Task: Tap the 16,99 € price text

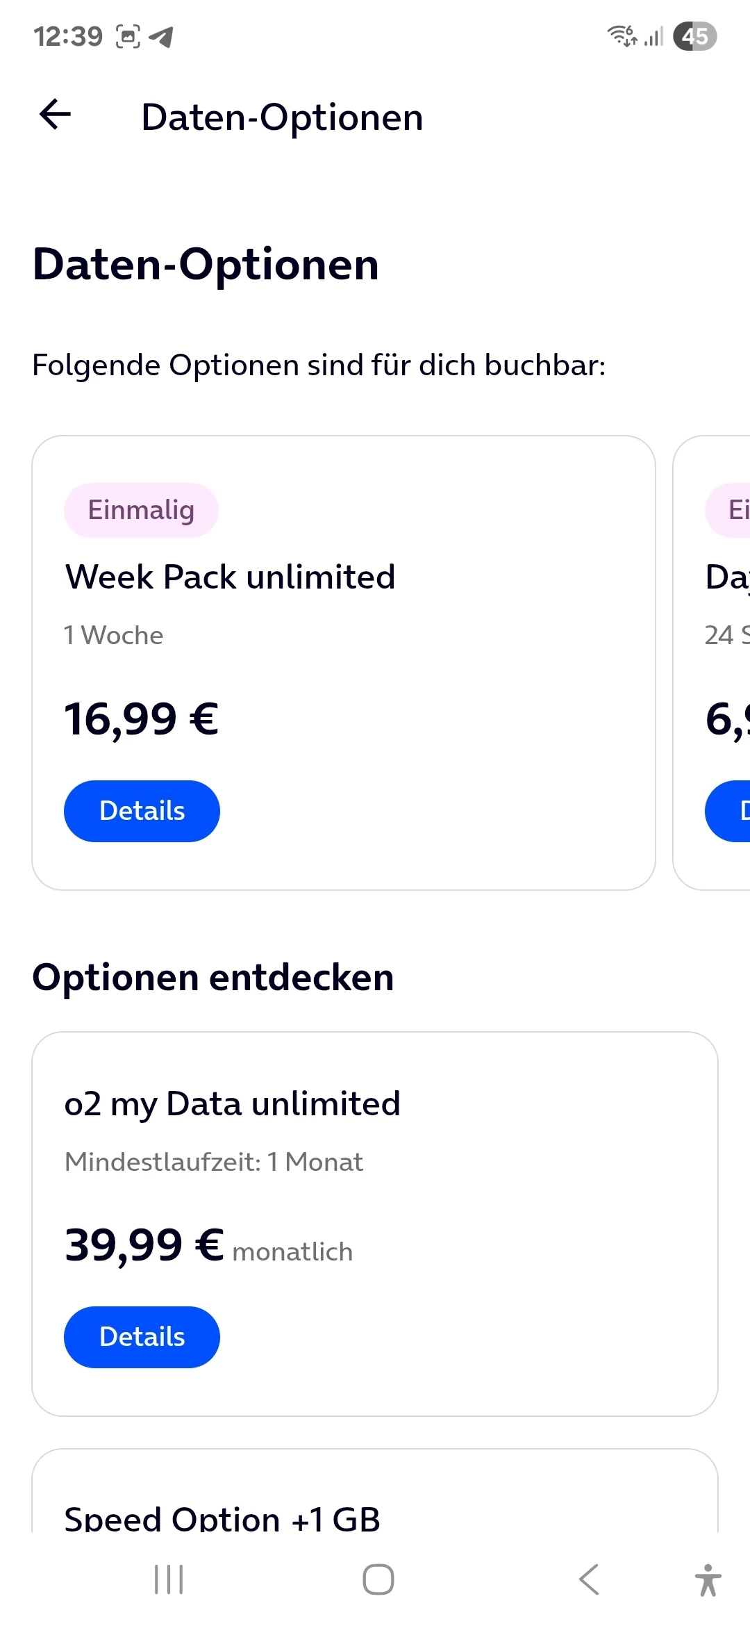Action: coord(142,718)
